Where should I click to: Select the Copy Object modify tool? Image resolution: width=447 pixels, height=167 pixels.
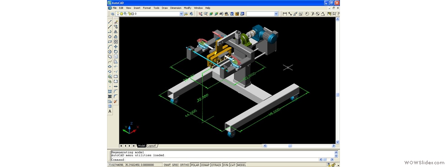(x=116, y=26)
